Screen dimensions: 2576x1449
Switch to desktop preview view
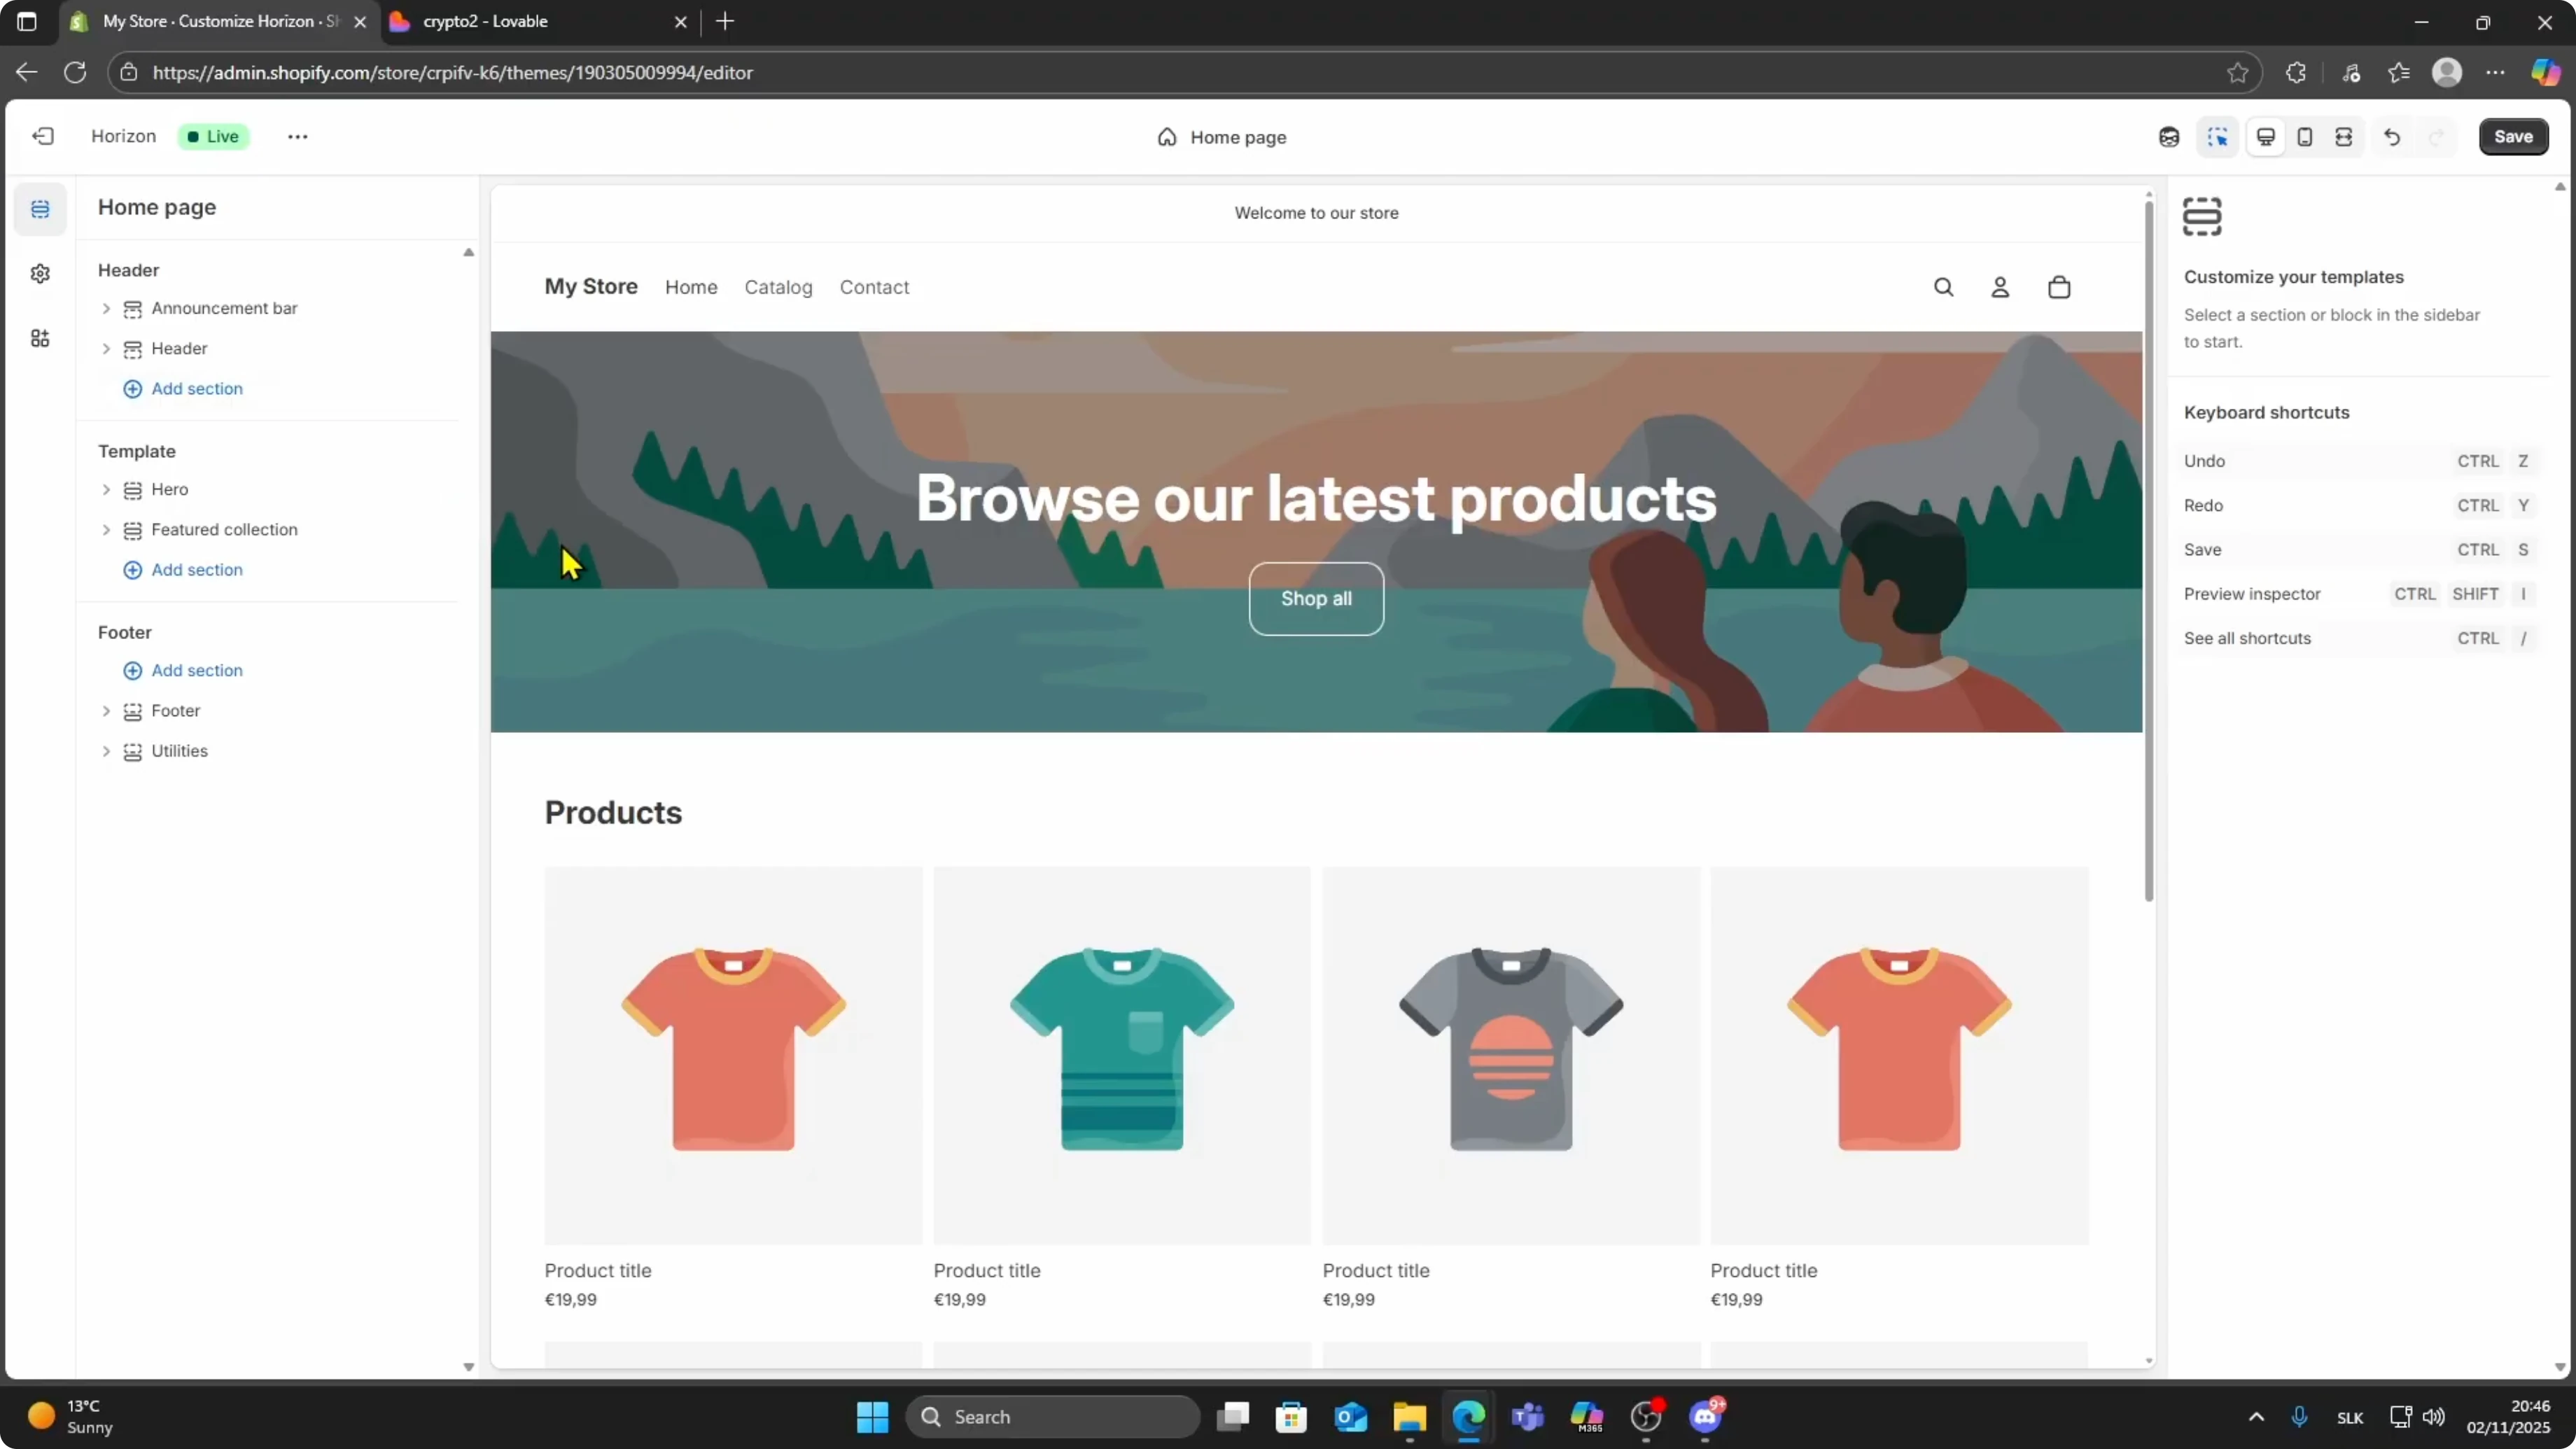click(2266, 137)
